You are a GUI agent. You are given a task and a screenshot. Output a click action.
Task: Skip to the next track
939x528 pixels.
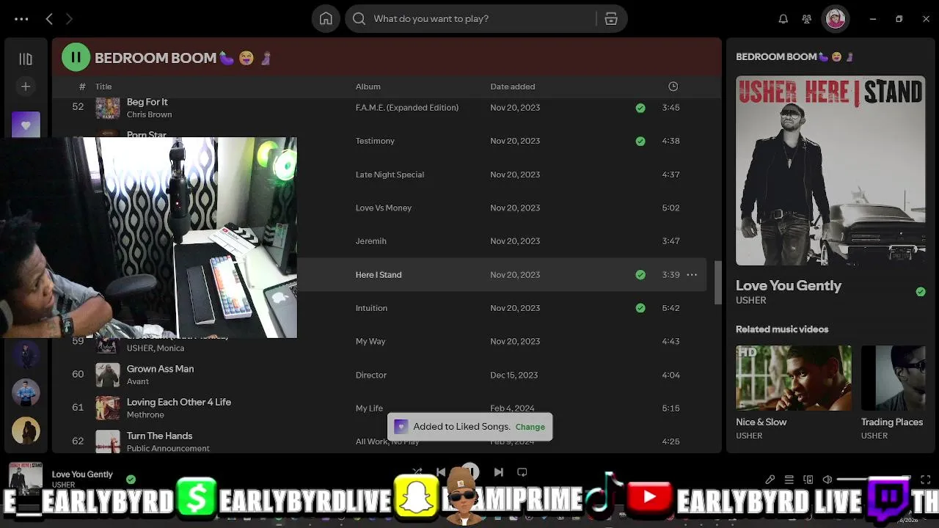pos(499,472)
